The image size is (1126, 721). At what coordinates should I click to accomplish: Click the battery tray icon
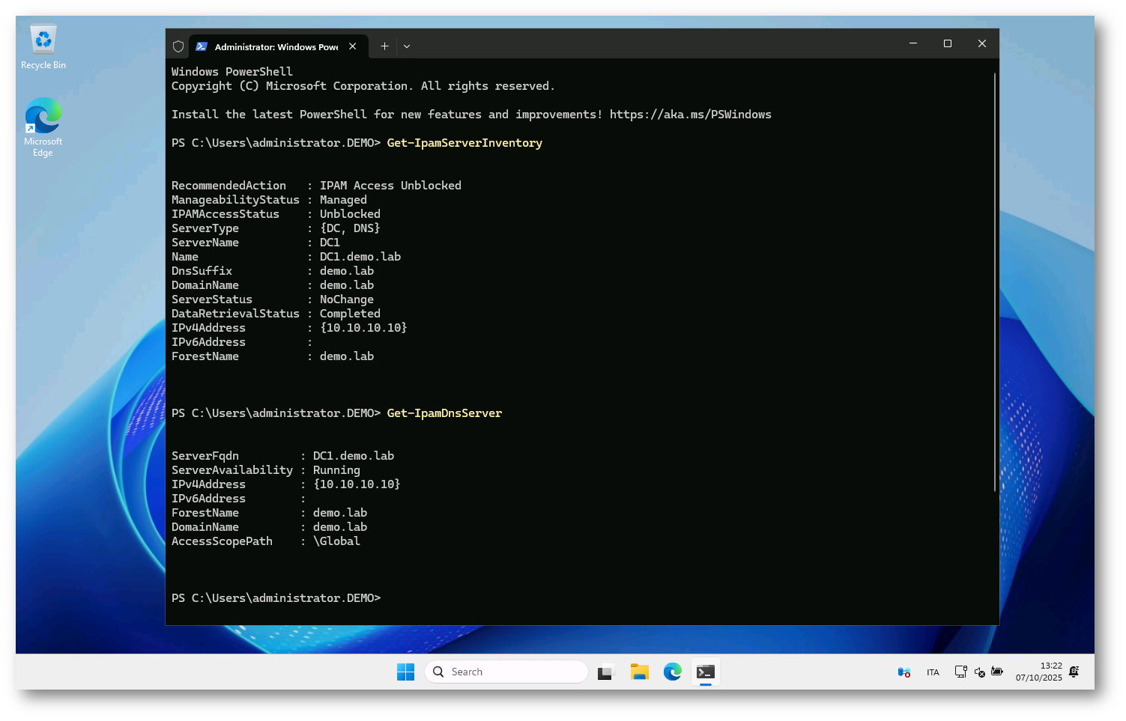pos(997,672)
